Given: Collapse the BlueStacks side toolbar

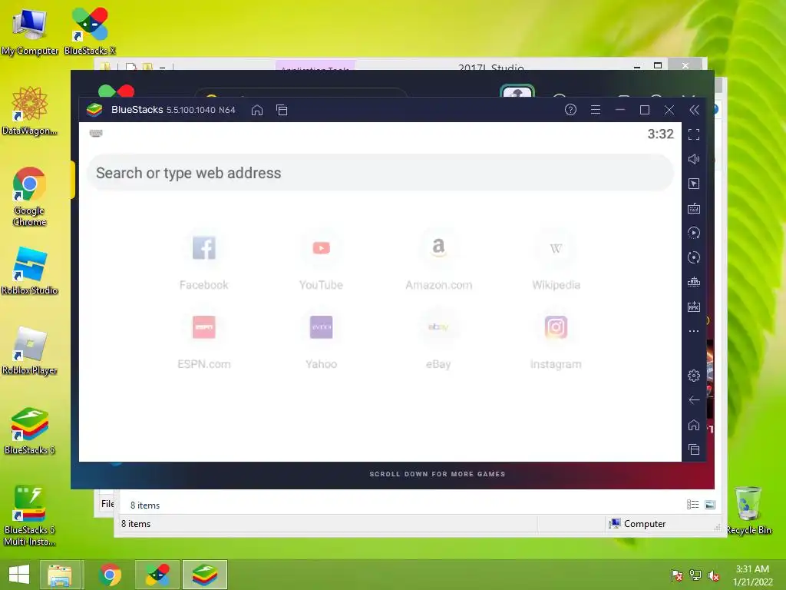Looking at the screenshot, I should (x=694, y=110).
